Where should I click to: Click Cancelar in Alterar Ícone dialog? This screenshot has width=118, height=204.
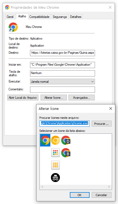click(101, 195)
